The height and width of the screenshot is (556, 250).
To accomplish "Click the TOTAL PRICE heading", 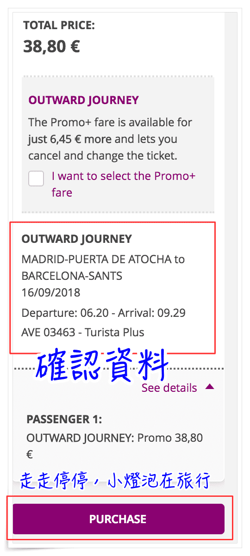I will 59,25.
